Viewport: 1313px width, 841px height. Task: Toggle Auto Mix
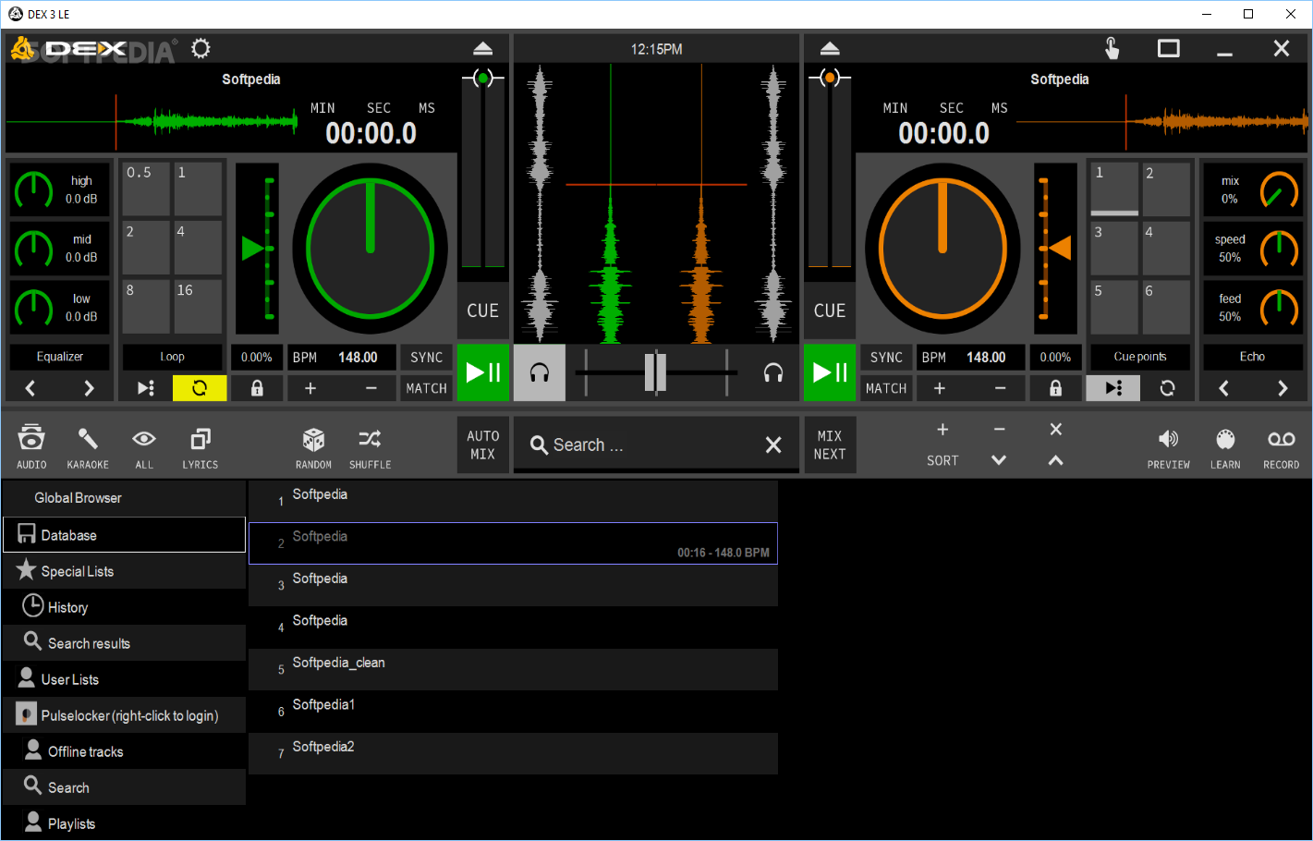[483, 445]
